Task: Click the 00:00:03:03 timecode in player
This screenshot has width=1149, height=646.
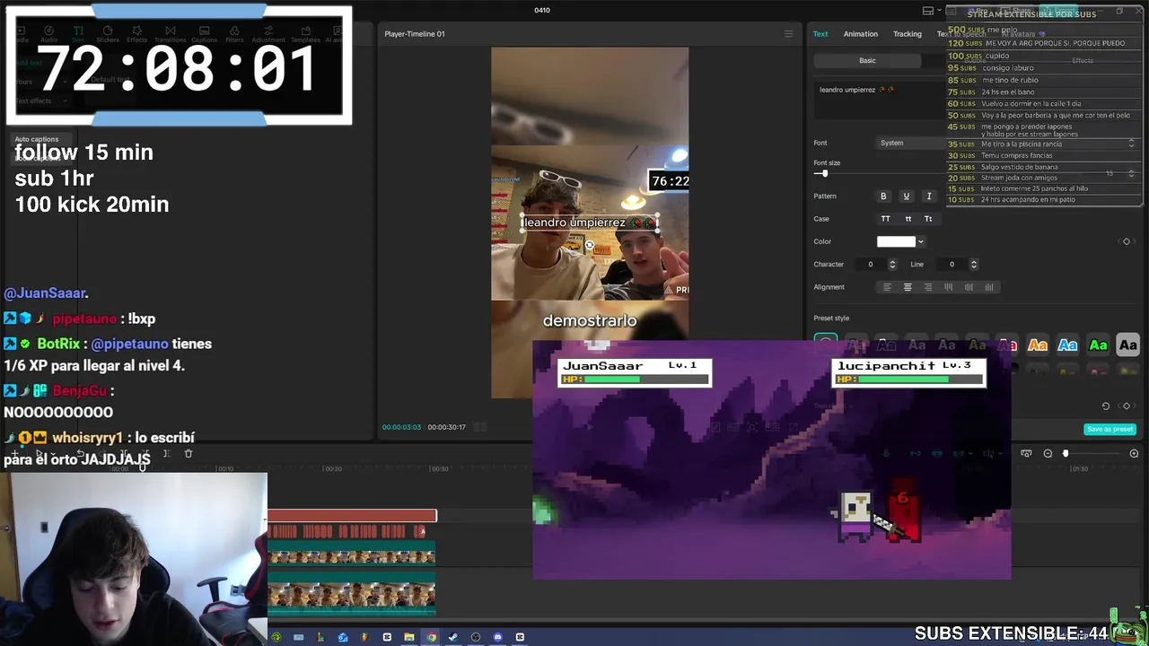Action: click(401, 427)
